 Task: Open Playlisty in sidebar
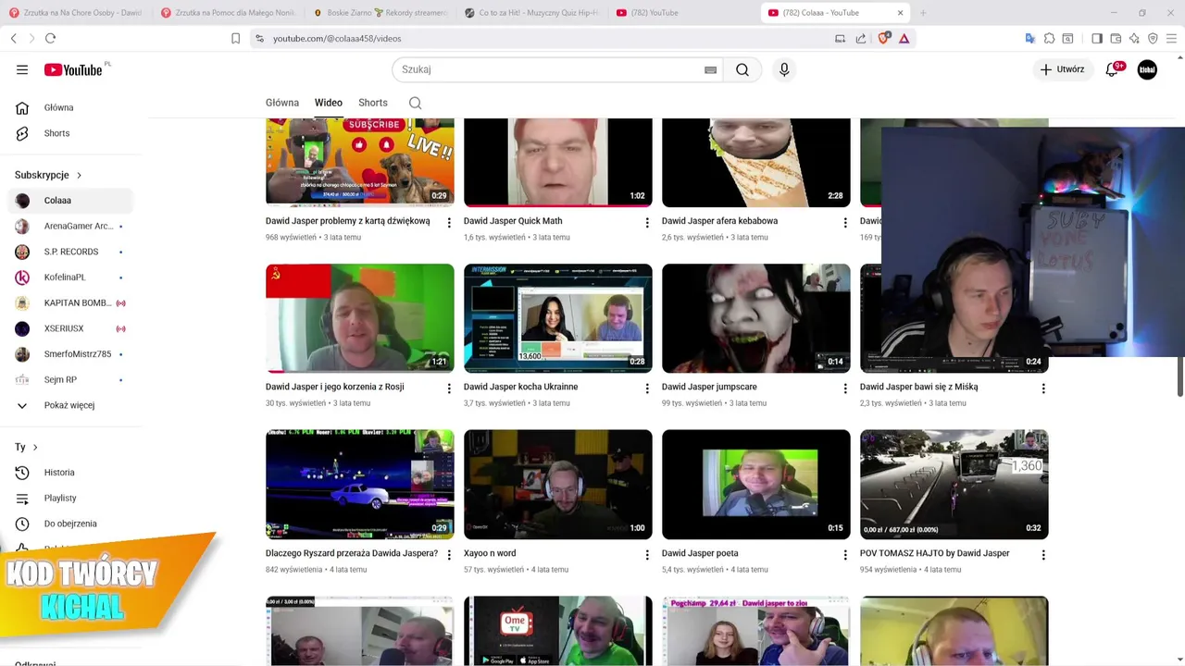[72, 499]
